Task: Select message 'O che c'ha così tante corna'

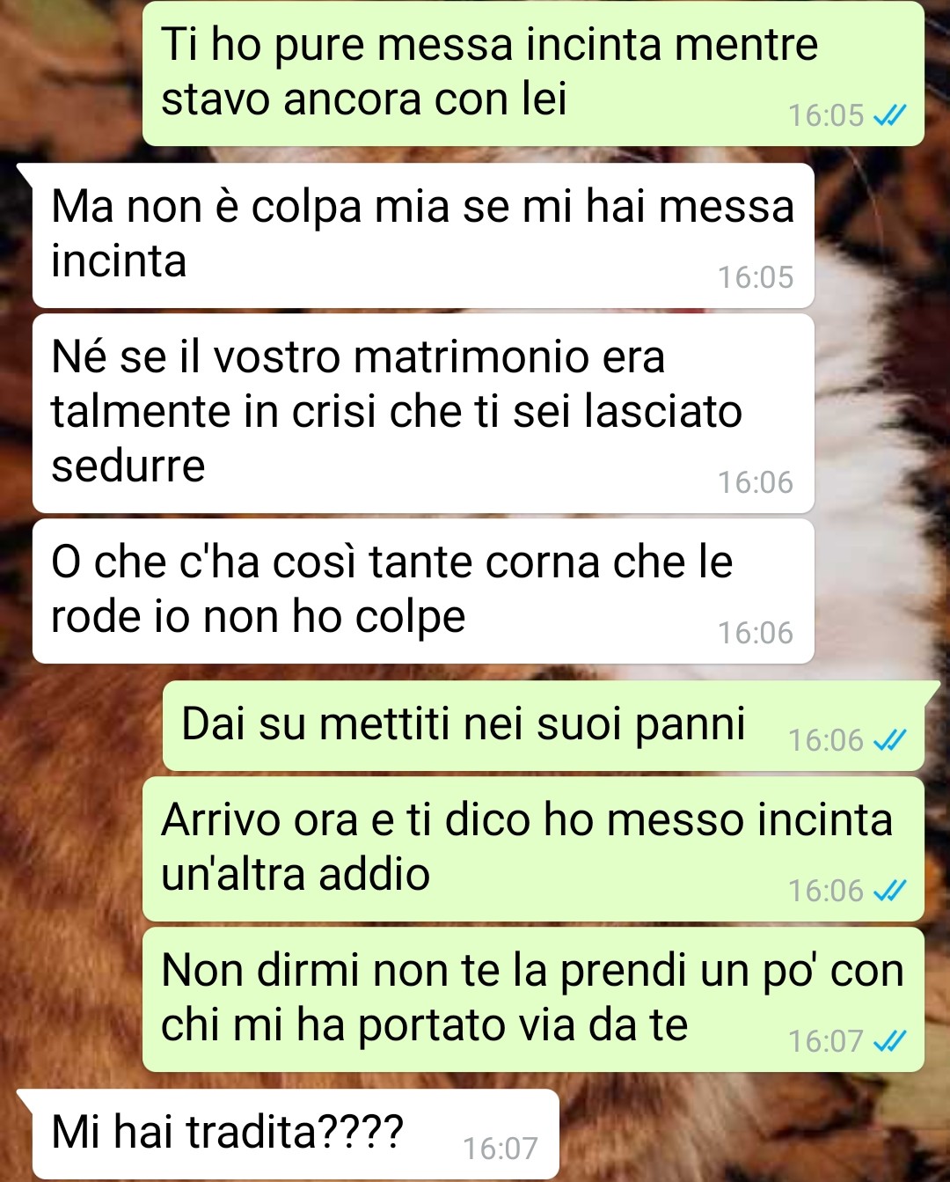Action: pyautogui.click(x=423, y=591)
